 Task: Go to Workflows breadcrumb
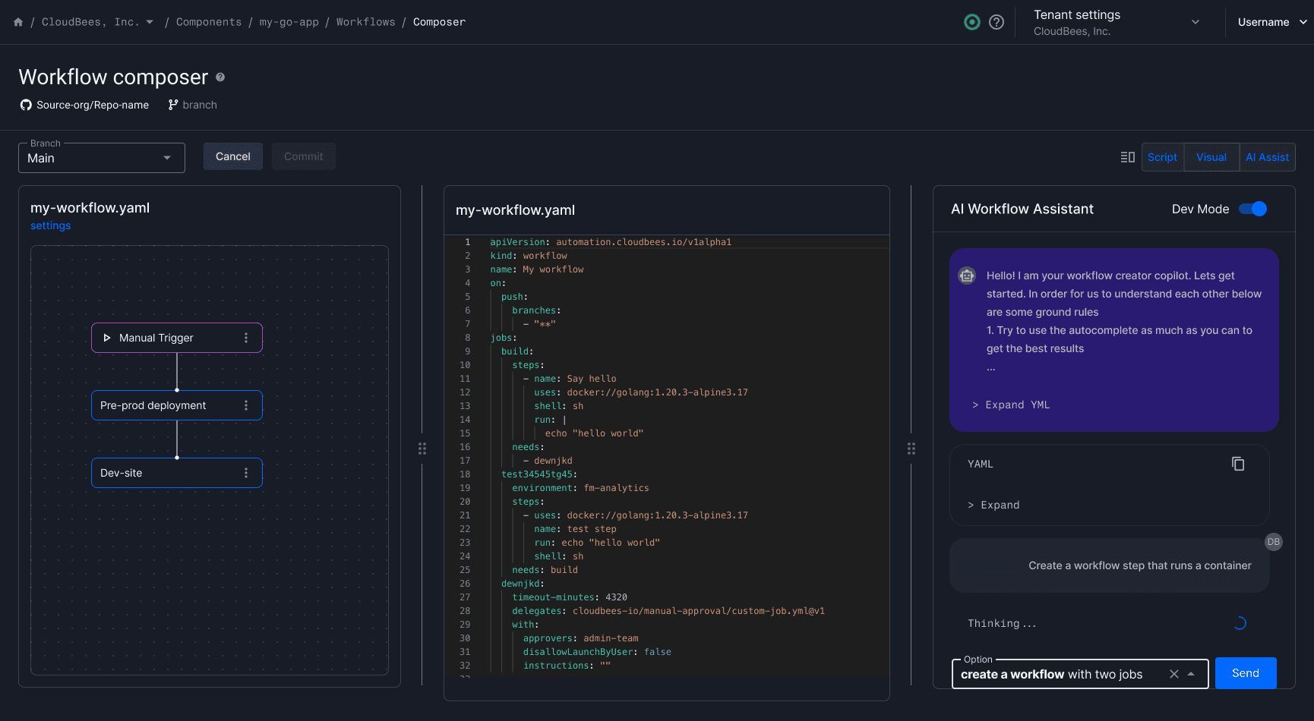(365, 22)
